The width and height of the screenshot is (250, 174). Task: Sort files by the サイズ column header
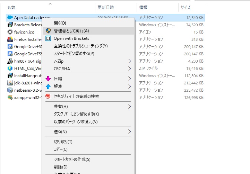(186, 7)
